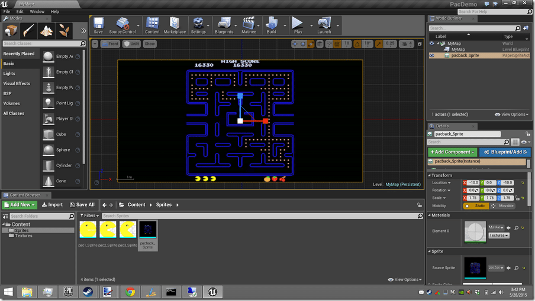This screenshot has height=301, width=535.
Task: Open the Add New dropdown in Content Browser
Action: click(20, 205)
